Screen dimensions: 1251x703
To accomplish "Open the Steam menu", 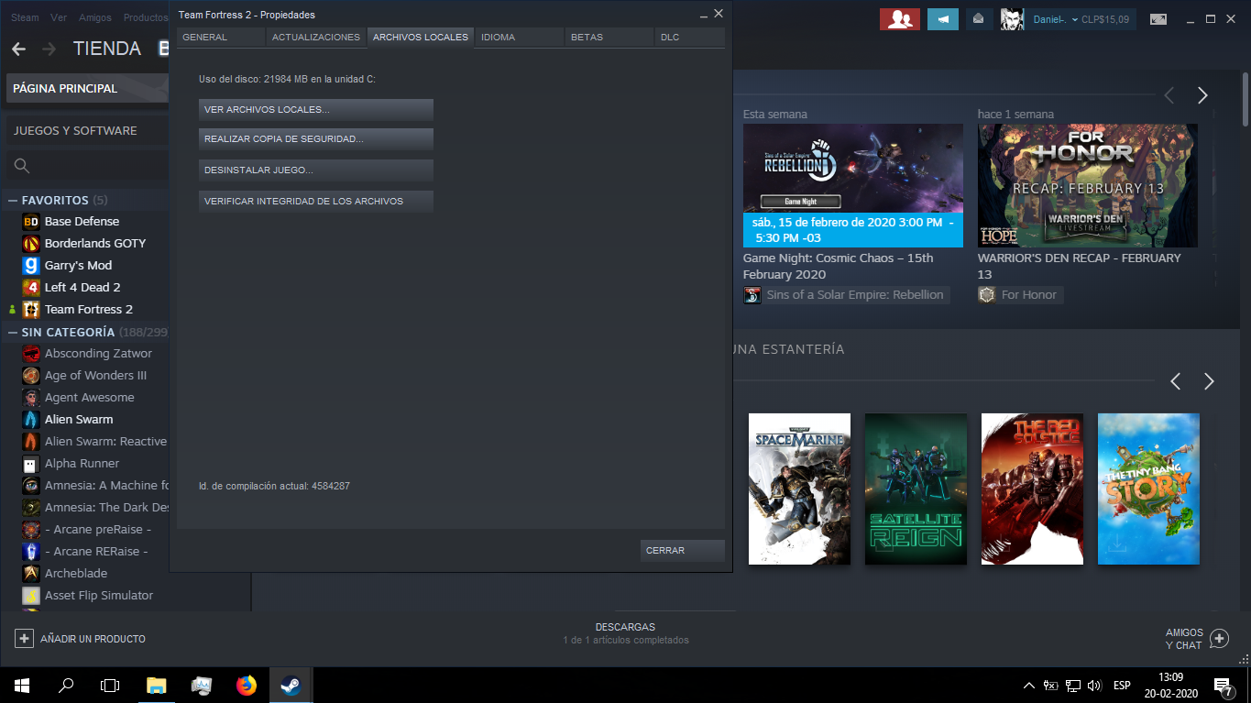I will [x=25, y=17].
